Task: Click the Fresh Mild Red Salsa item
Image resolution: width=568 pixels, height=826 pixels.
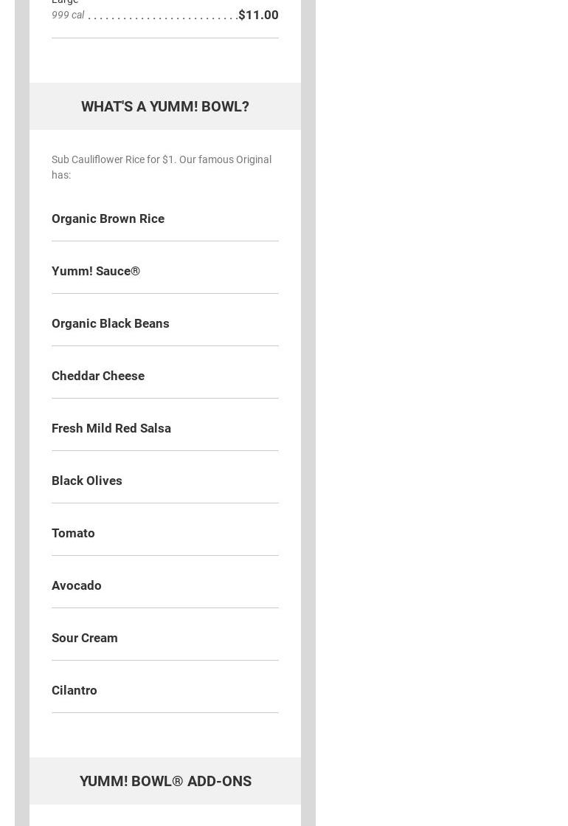Action: click(111, 428)
